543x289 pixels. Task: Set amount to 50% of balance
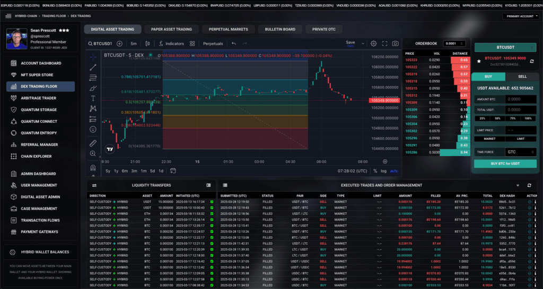[x=497, y=119]
